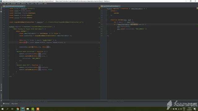Open Task View on taskbar
Viewport: 198px width, 111px height.
coord(12,109)
